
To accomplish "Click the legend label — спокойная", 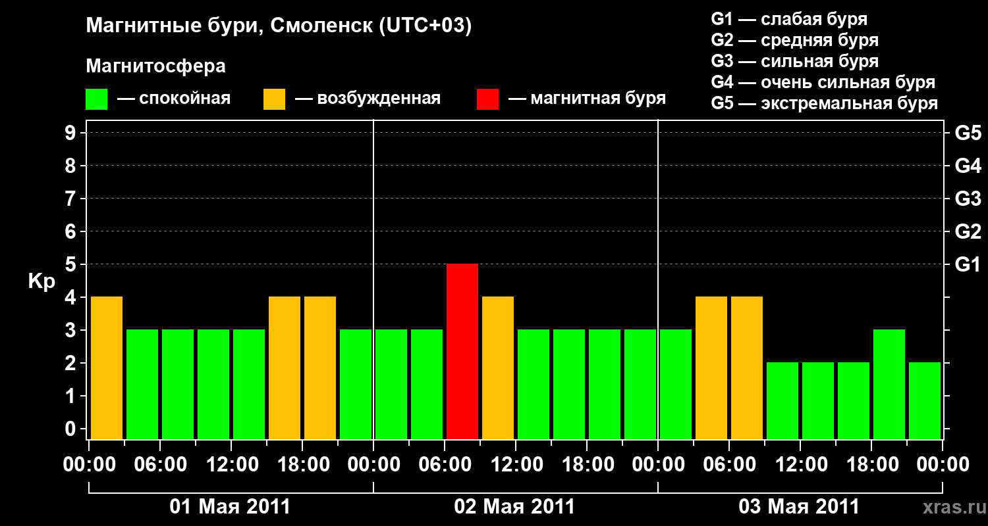I will point(174,99).
